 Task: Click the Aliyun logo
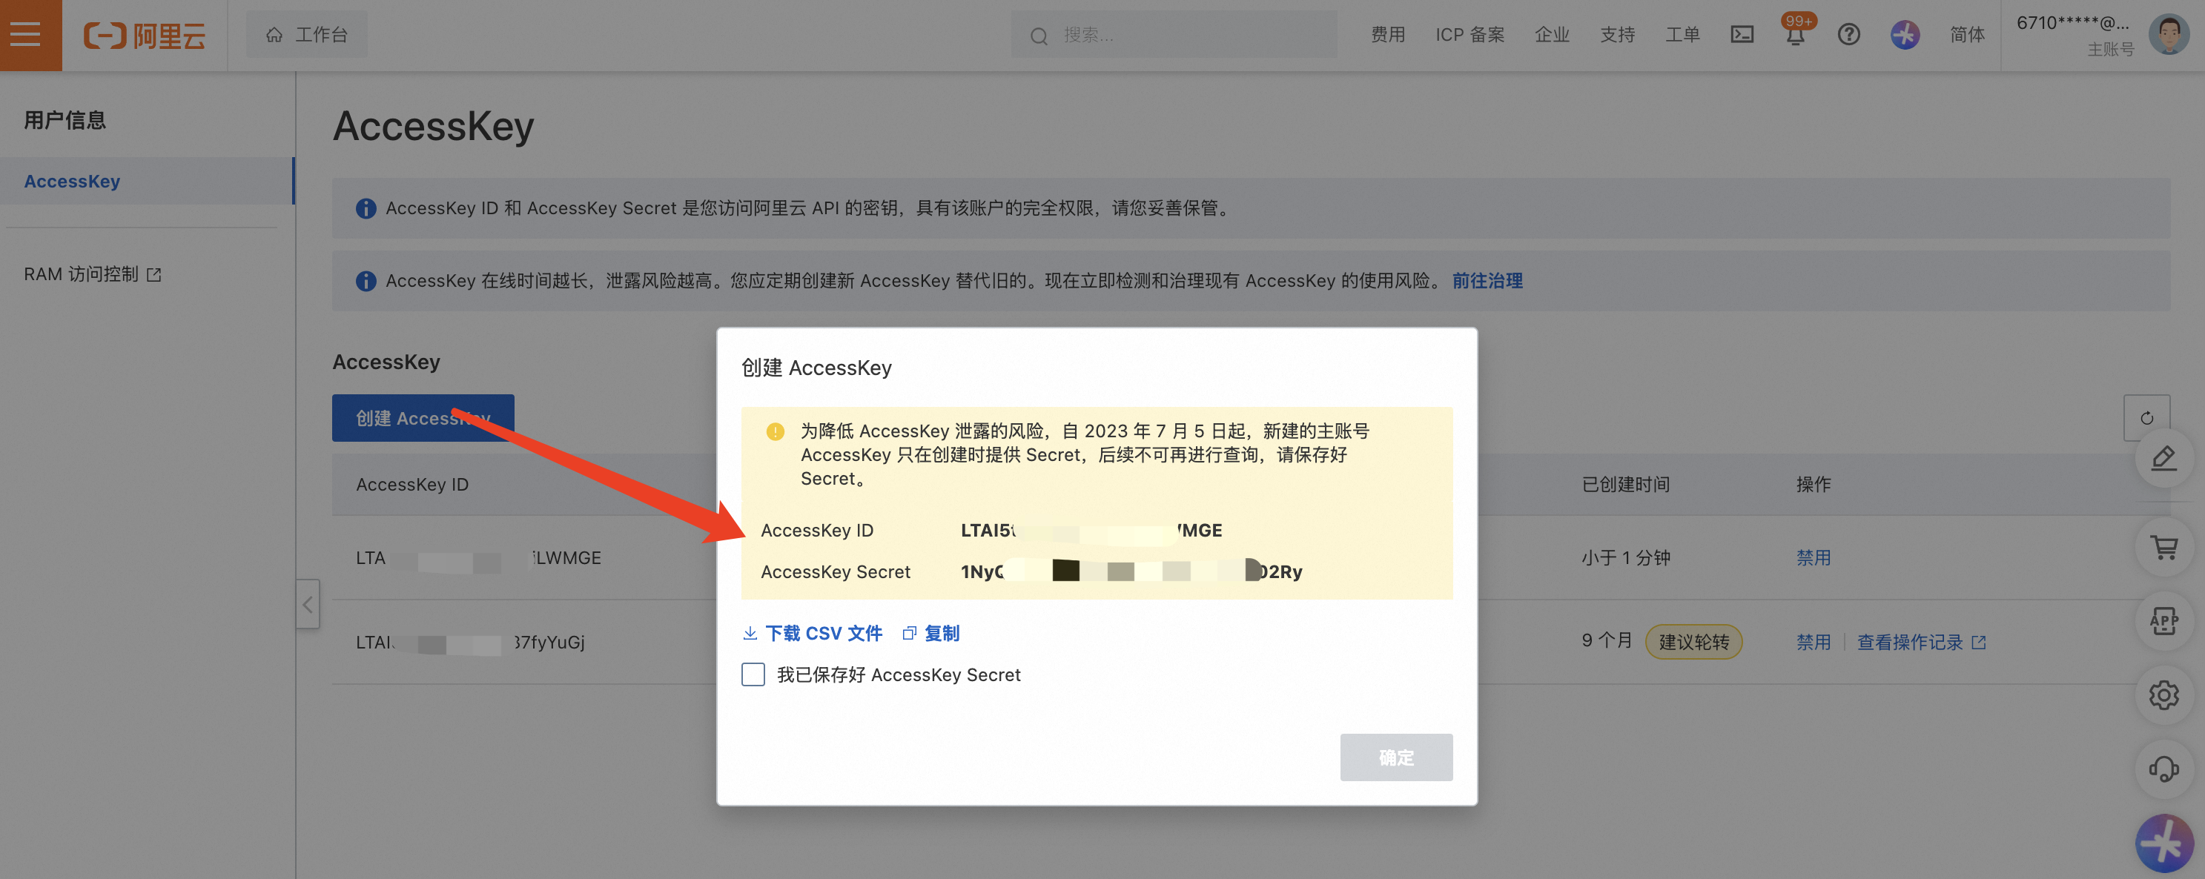pos(144,35)
